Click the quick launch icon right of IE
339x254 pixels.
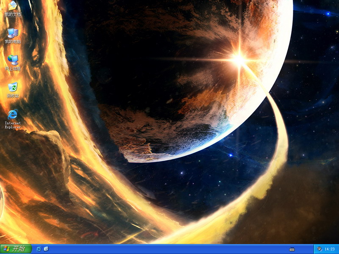(x=46, y=249)
